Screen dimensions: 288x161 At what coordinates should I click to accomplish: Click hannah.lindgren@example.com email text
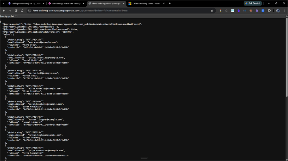click(x=45, y=119)
